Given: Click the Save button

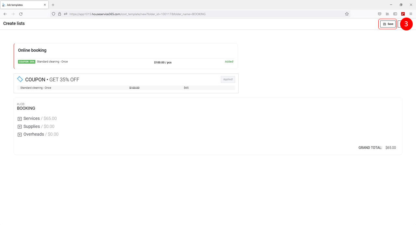Looking at the screenshot, I should [388, 24].
